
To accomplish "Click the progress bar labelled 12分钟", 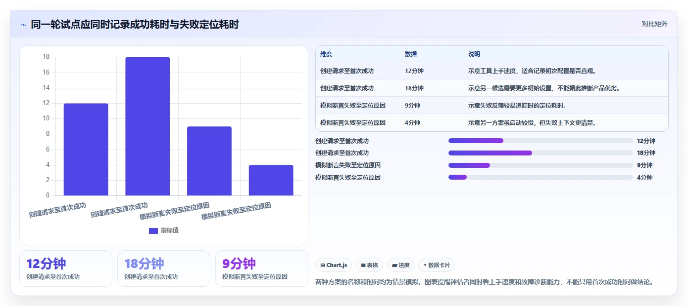I will 541,141.
